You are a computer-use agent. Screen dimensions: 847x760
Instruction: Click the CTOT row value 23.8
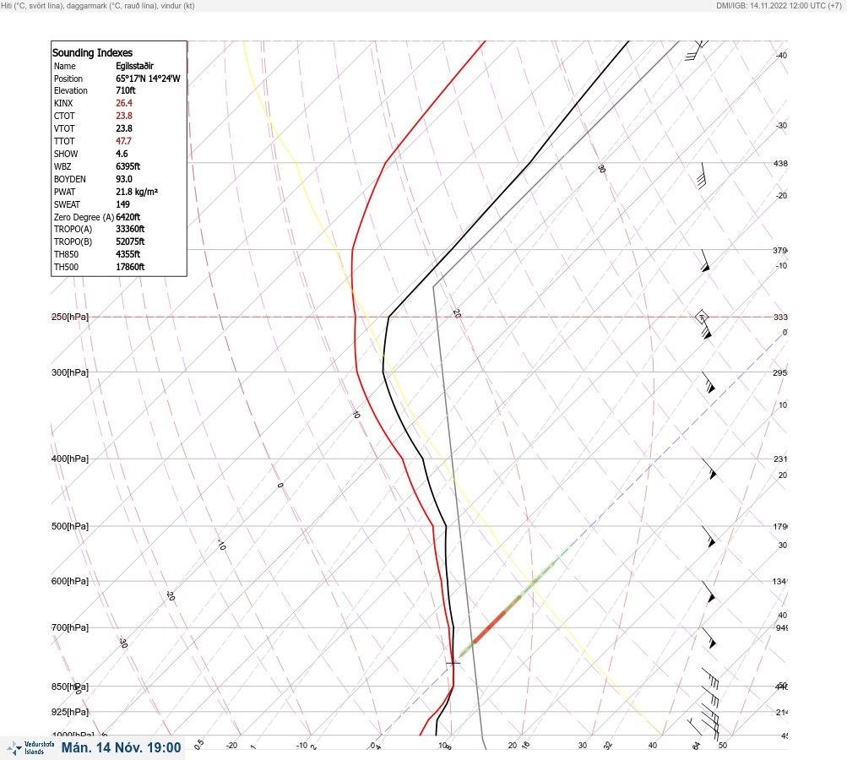tap(123, 116)
